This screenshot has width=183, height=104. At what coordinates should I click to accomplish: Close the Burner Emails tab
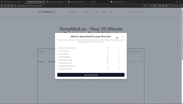point(87,2)
